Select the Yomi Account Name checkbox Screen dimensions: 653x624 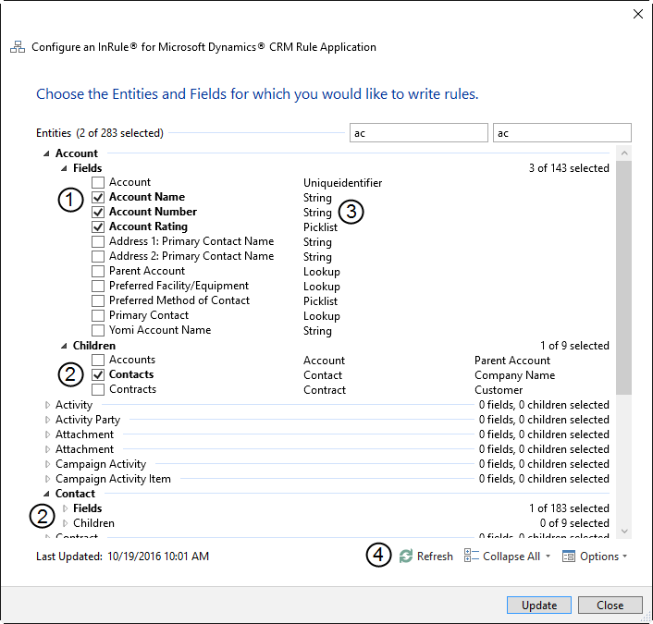tap(98, 330)
